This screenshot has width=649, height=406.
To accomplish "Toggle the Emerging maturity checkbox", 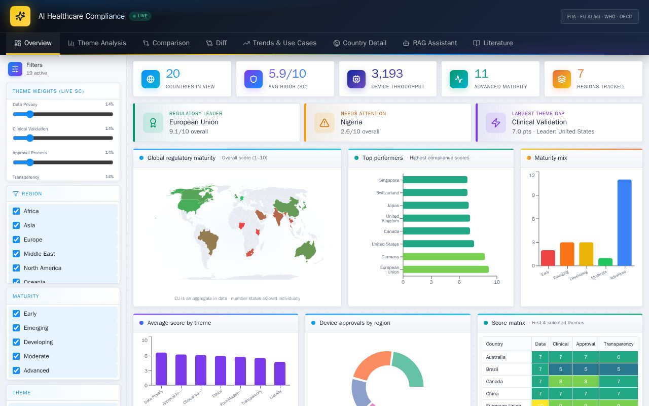I will point(16,328).
